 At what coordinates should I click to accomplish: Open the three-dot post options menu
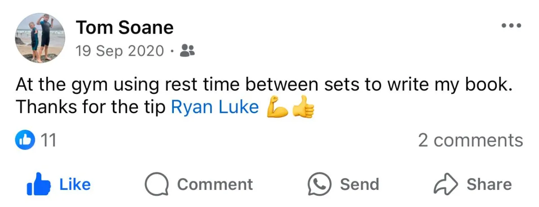pos(511,26)
